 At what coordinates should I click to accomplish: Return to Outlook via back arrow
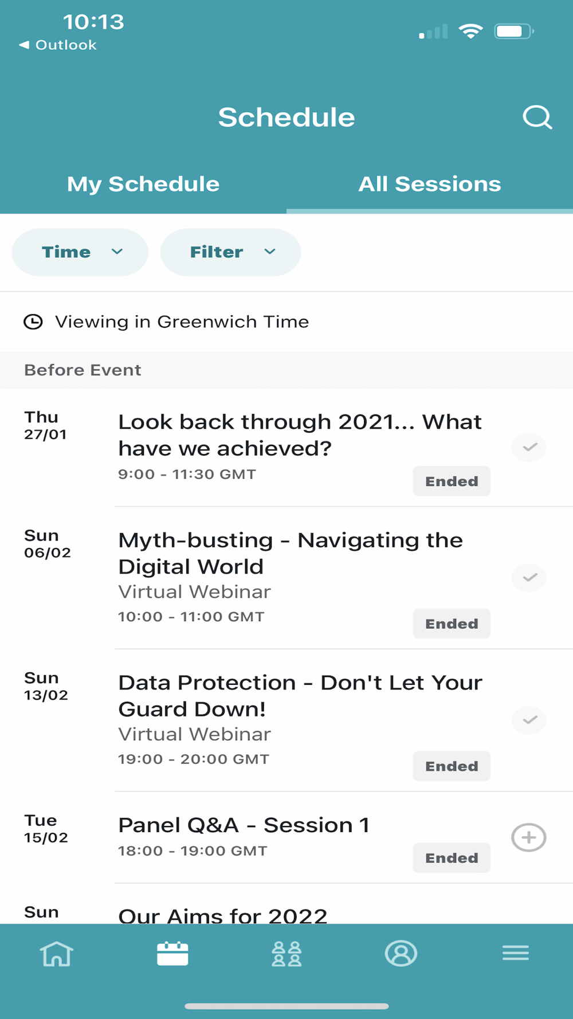[57, 45]
